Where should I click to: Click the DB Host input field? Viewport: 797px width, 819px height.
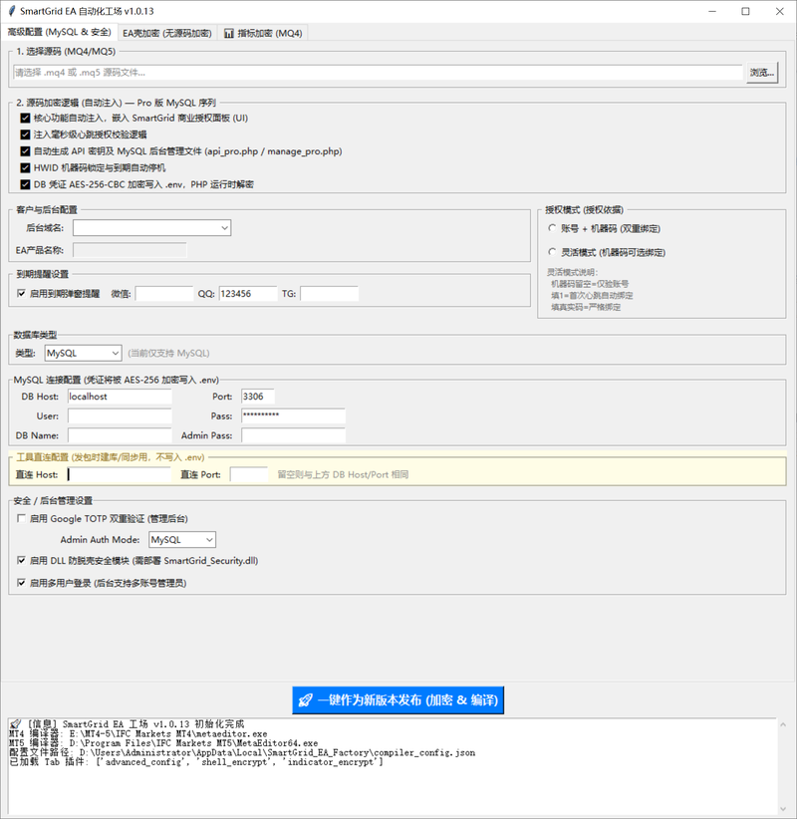[120, 397]
